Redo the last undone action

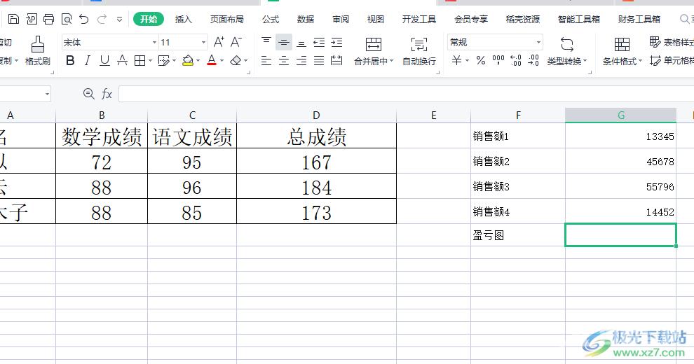click(102, 19)
